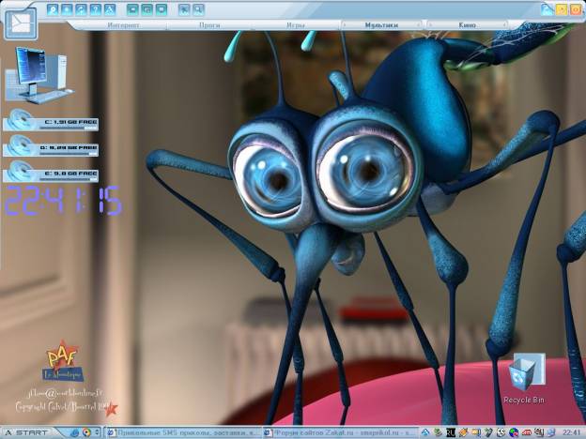Click the question-mark help icon in top dock
Screen dimensions: 586x439
pos(95,9)
